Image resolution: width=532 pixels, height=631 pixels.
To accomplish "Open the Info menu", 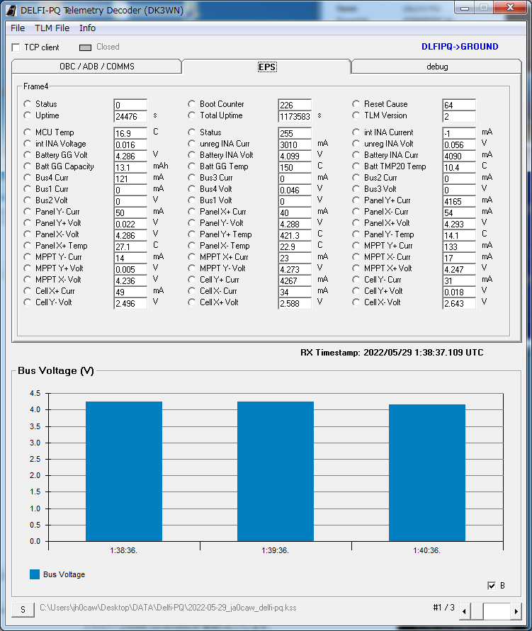I will point(87,28).
